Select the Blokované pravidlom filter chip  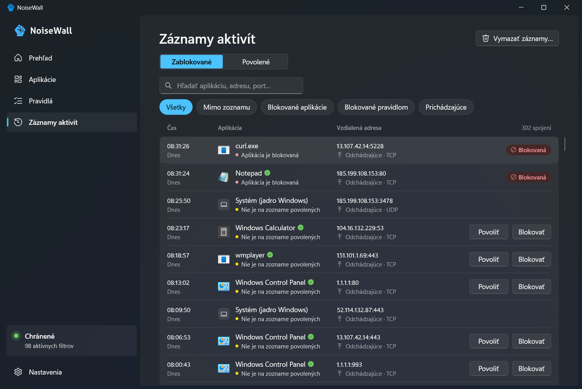376,107
